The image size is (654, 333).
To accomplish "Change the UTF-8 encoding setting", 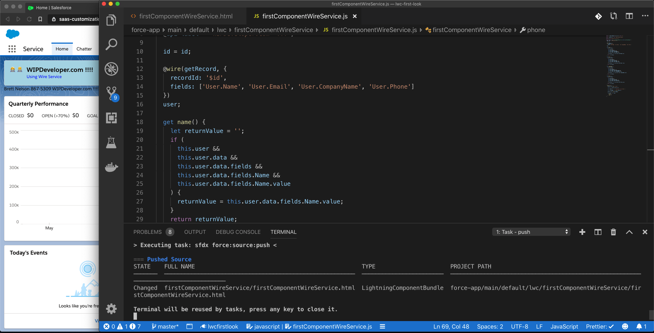I will tap(519, 327).
